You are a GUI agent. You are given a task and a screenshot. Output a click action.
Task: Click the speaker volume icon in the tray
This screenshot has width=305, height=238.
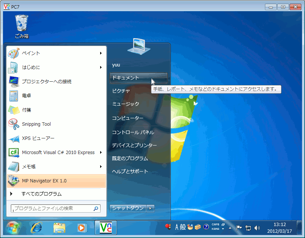tap(257, 228)
